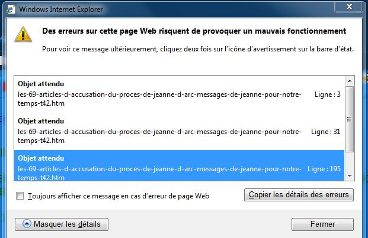Viewport: 368px width, 238px height.
Task: Select the Objet attendu error at Ligne : 31
Action: pos(180,131)
